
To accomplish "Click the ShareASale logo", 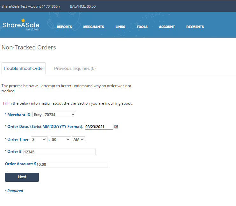I will pyautogui.click(x=21, y=25).
